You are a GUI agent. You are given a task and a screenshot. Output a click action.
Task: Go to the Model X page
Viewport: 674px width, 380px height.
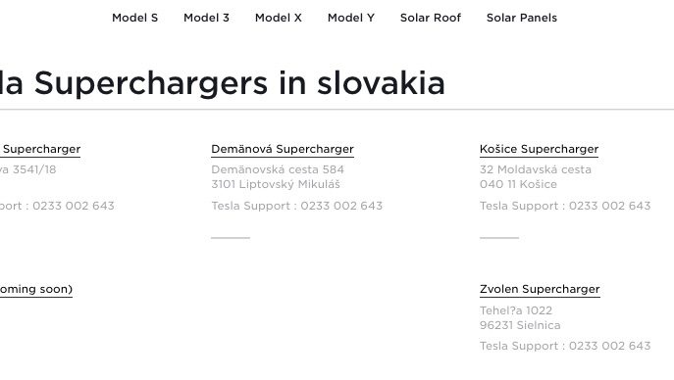(279, 18)
